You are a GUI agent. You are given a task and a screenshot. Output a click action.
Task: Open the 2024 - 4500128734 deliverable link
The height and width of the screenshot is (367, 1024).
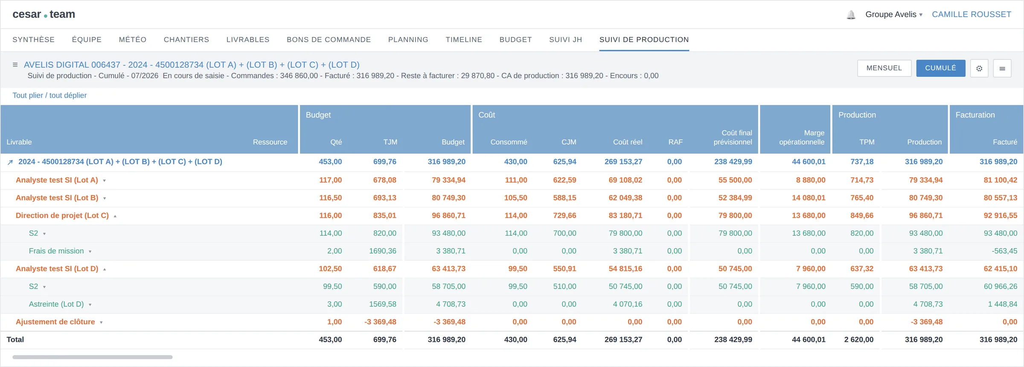point(120,162)
